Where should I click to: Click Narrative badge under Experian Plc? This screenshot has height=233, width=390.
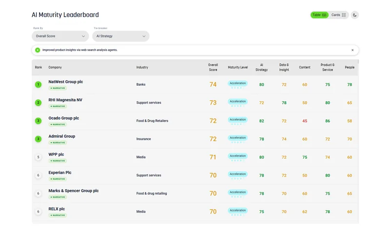click(58, 179)
